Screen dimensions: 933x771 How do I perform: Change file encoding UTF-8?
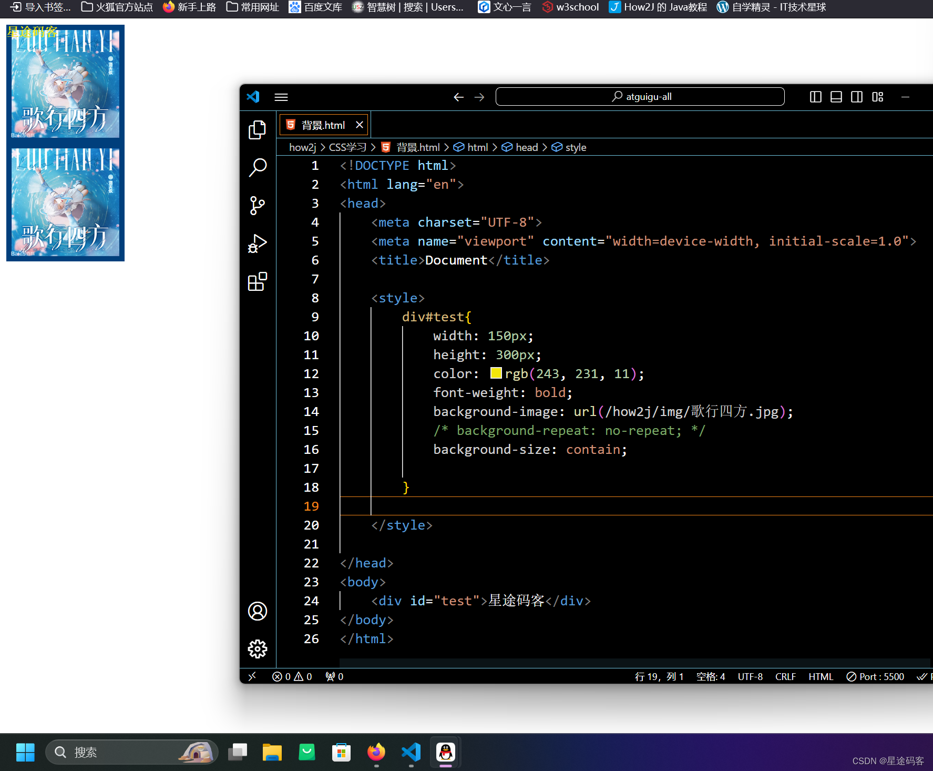point(750,676)
